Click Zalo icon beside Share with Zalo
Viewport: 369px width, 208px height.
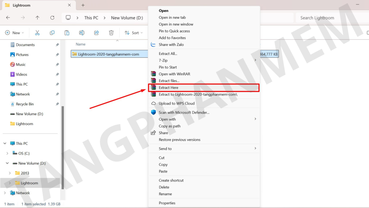[153, 44]
